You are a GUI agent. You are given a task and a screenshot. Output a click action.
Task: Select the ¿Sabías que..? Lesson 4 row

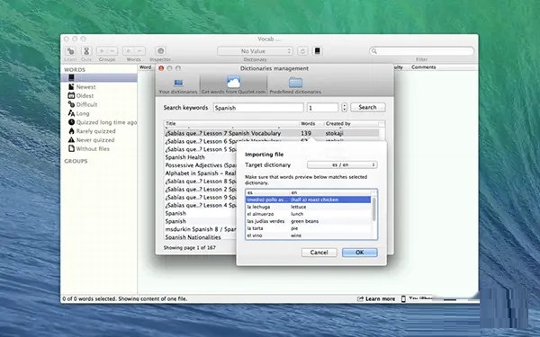tap(200, 205)
